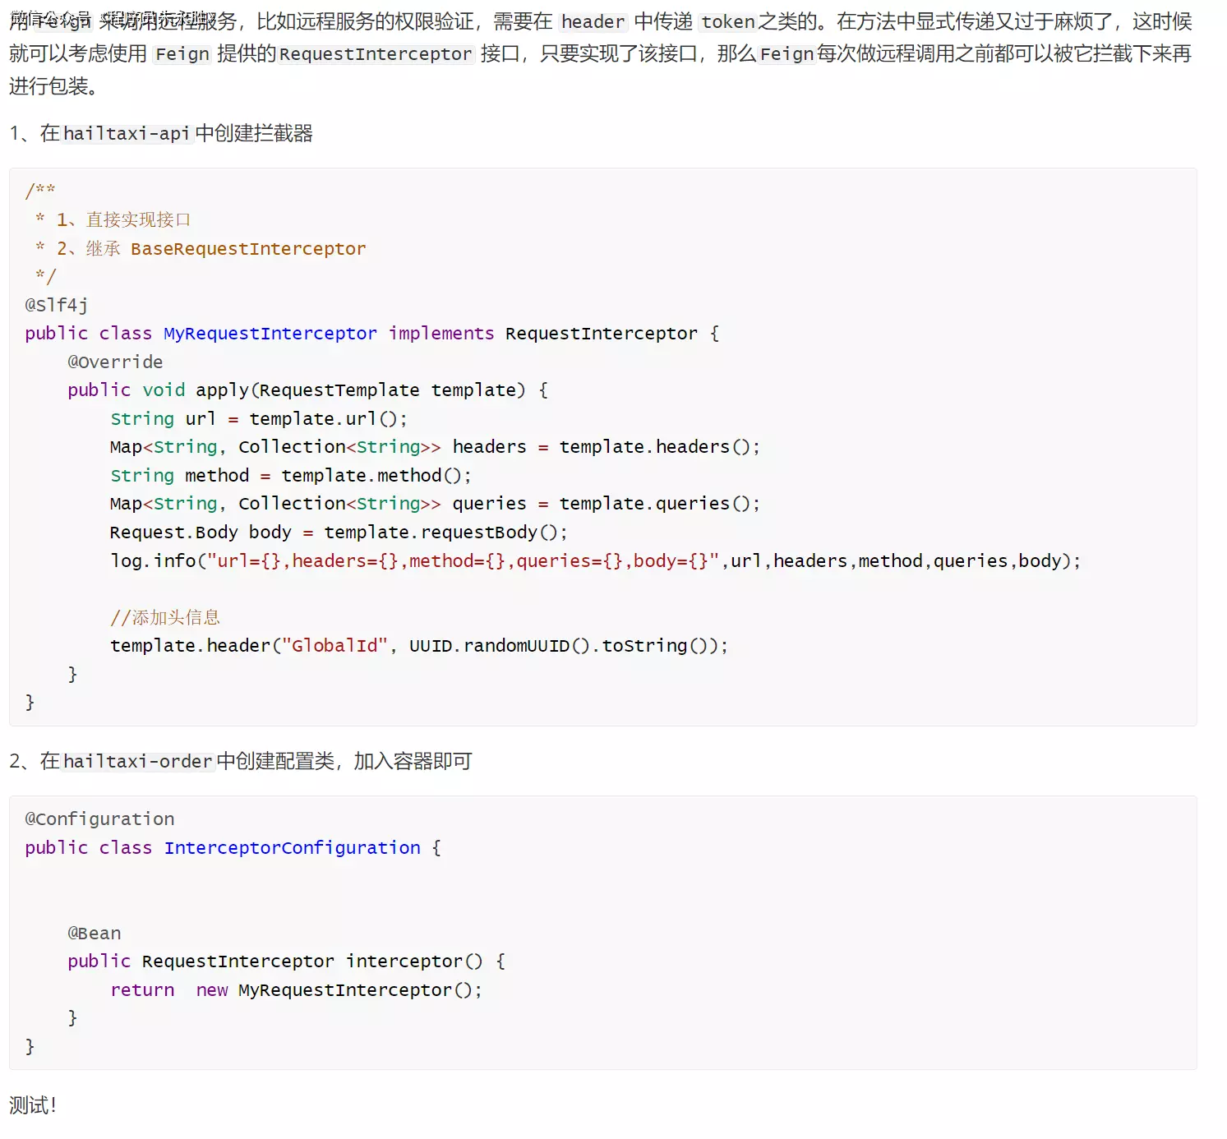The image size is (1227, 1139).
Task: Click the InterceptorConfiguration class name
Action: pos(292,848)
